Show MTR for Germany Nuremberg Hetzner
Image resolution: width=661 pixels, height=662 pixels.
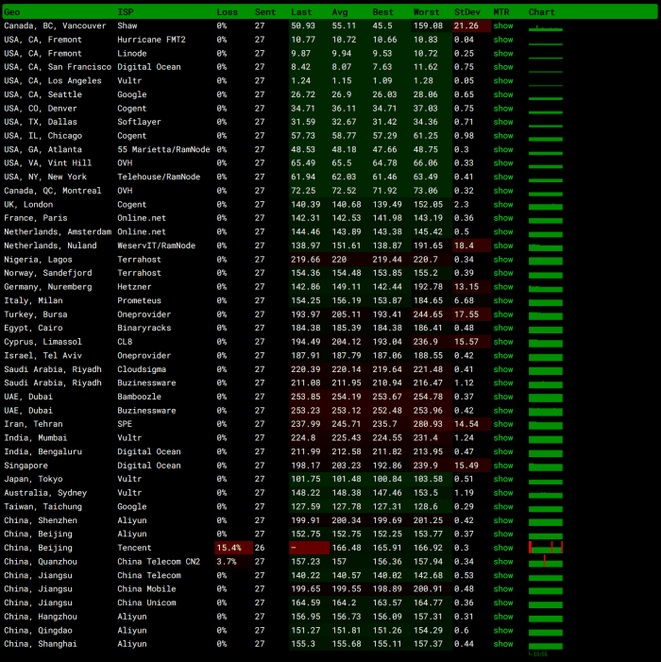pyautogui.click(x=503, y=287)
